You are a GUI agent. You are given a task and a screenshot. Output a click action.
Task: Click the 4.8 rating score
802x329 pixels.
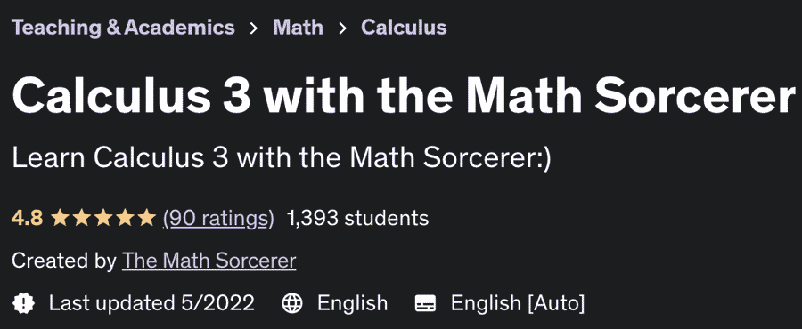click(27, 218)
